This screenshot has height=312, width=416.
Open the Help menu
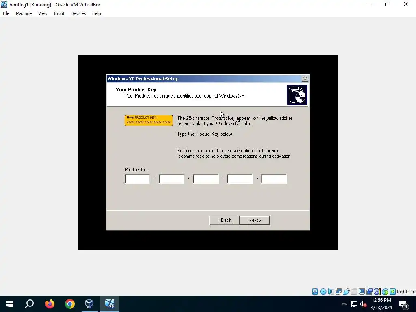[97, 13]
